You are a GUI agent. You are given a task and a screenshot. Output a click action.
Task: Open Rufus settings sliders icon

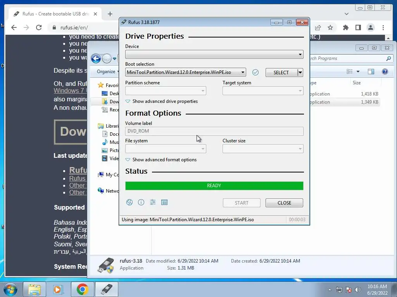coord(153,202)
